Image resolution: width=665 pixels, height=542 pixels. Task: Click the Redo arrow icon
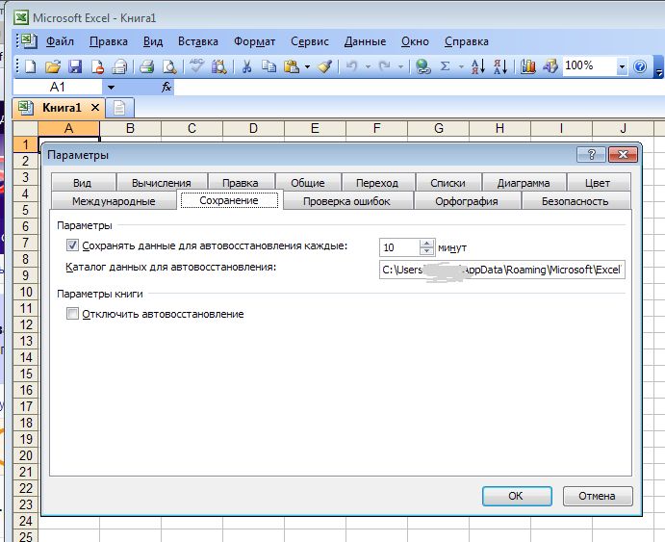384,66
